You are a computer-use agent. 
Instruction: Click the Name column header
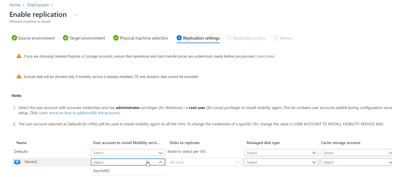pyautogui.click(x=21, y=143)
